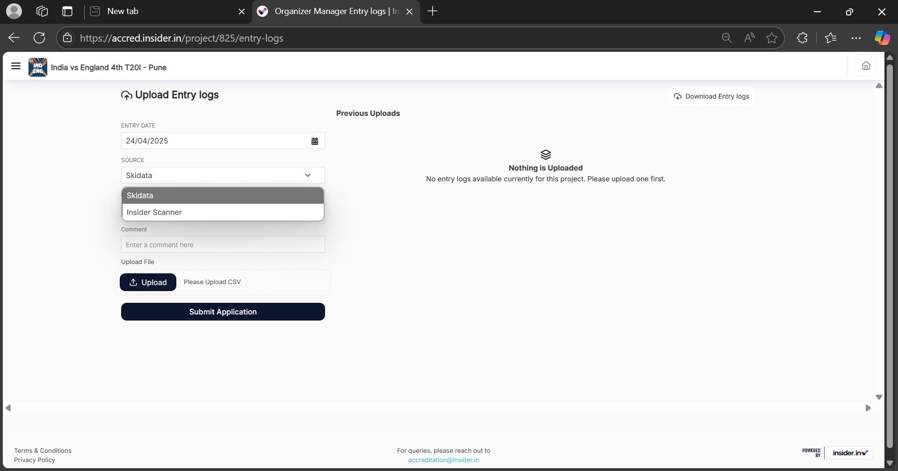
Task: Click Submit Application button
Action: click(223, 312)
